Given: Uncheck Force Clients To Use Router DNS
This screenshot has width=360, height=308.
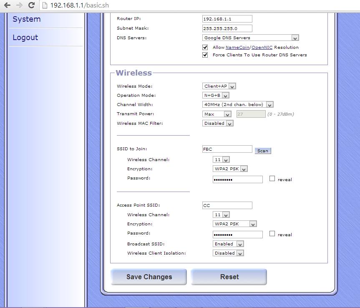Looking at the screenshot, I should [x=205, y=55].
